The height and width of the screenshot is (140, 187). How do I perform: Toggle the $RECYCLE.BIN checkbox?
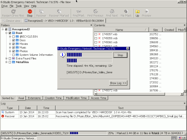[14, 36]
